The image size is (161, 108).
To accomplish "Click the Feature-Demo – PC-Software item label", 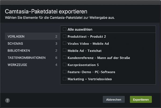I will (x=91, y=72).
